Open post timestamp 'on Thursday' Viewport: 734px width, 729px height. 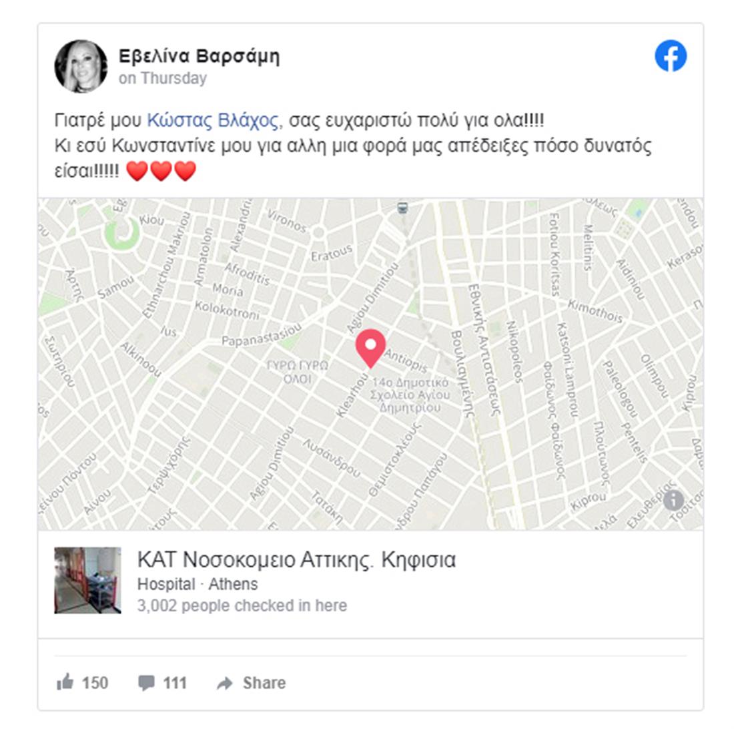click(162, 78)
